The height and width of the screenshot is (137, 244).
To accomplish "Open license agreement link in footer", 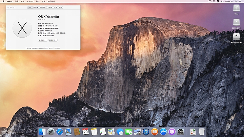I will [x=57, y=48].
